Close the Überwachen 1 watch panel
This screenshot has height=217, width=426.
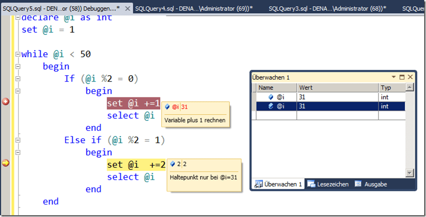point(410,77)
